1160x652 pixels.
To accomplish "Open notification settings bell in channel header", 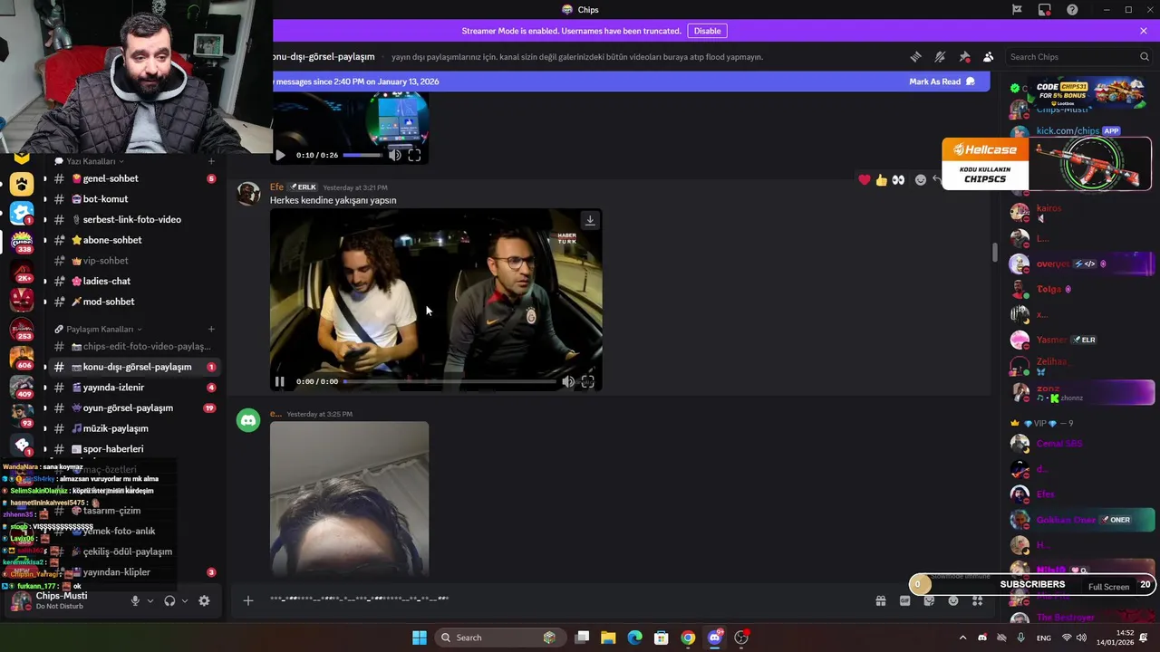I will pos(940,56).
